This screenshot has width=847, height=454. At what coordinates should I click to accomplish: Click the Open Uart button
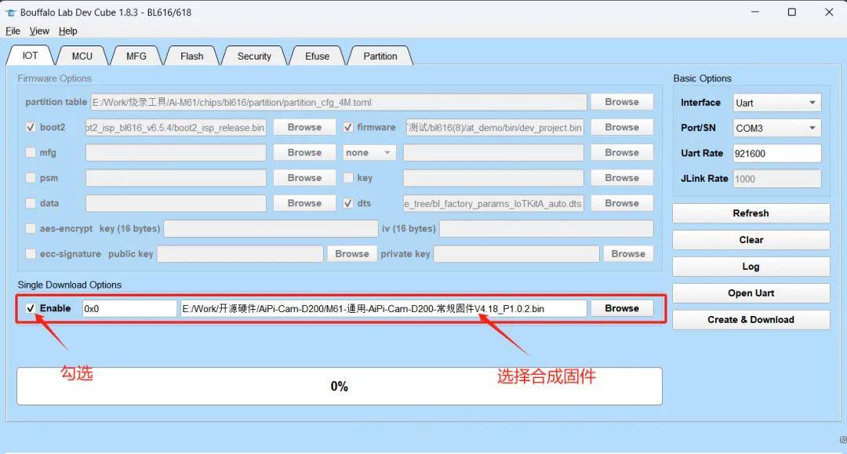[x=751, y=293]
